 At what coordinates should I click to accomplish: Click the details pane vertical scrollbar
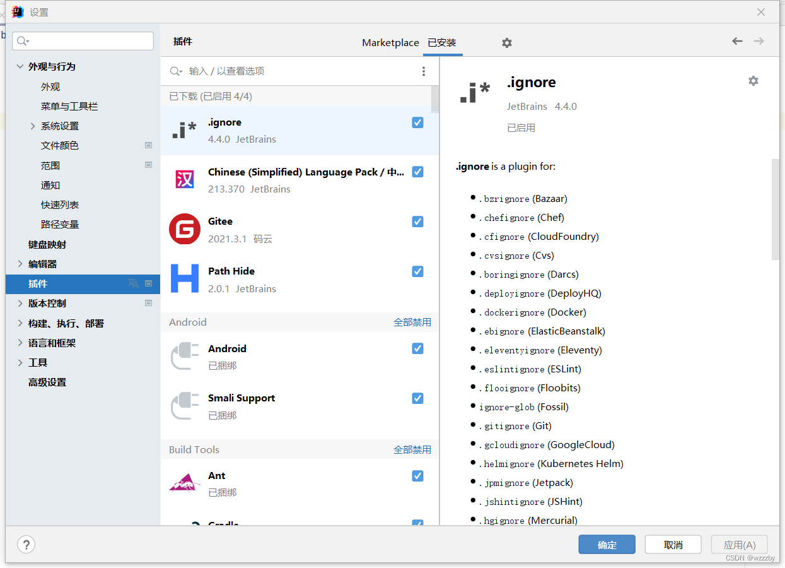(776, 209)
